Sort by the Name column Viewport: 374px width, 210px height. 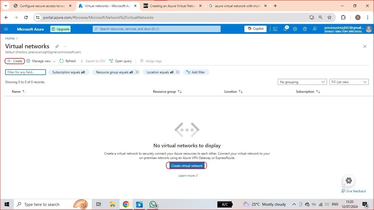click(19, 92)
